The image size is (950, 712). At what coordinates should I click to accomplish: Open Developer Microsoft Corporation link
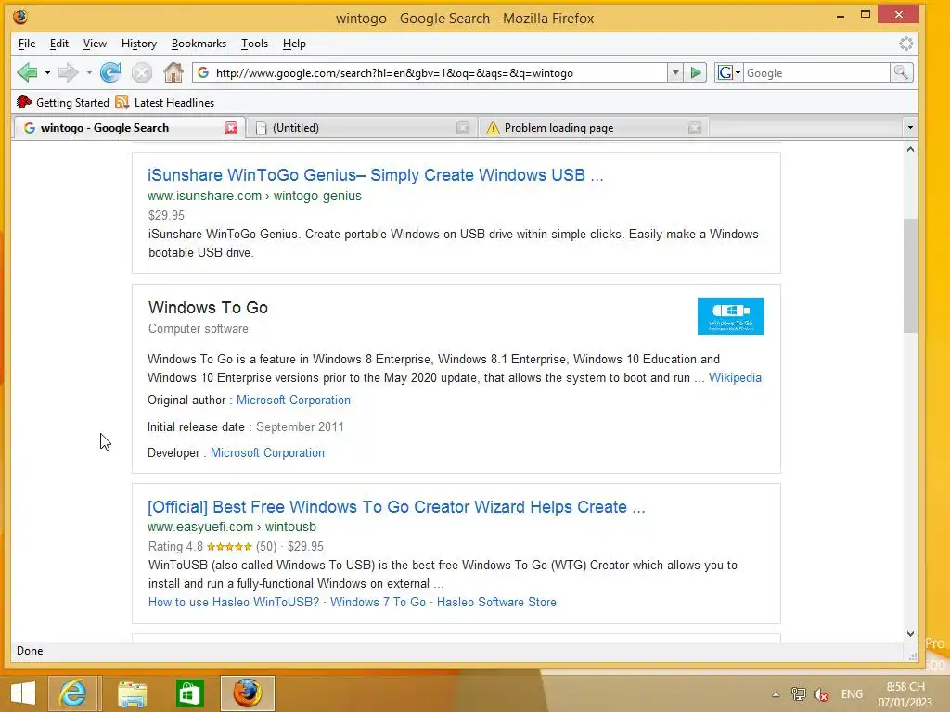[x=267, y=452]
